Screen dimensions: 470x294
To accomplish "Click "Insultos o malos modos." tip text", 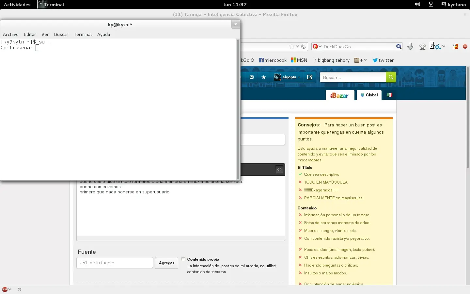I will pos(325,273).
